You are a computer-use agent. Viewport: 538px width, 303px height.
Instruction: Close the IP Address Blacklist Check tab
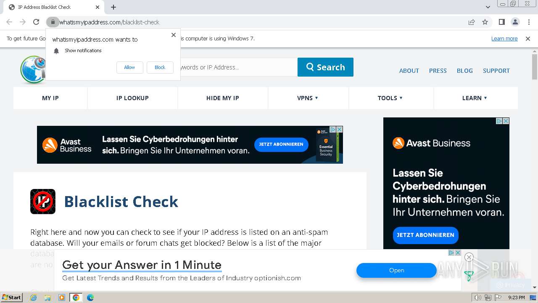point(98,7)
